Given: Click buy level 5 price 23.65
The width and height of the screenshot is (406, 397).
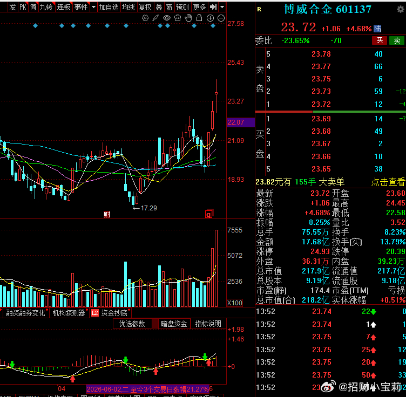Looking at the screenshot, I should (321, 169).
